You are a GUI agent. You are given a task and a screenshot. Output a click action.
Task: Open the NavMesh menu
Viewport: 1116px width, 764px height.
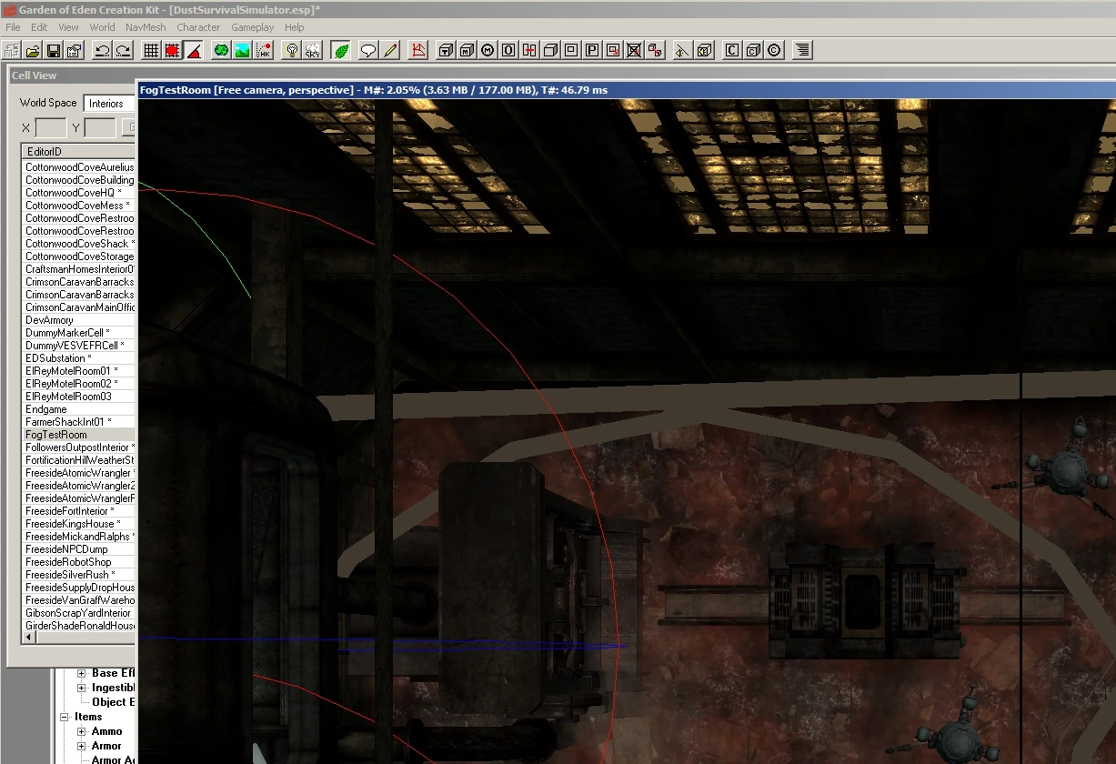[146, 27]
